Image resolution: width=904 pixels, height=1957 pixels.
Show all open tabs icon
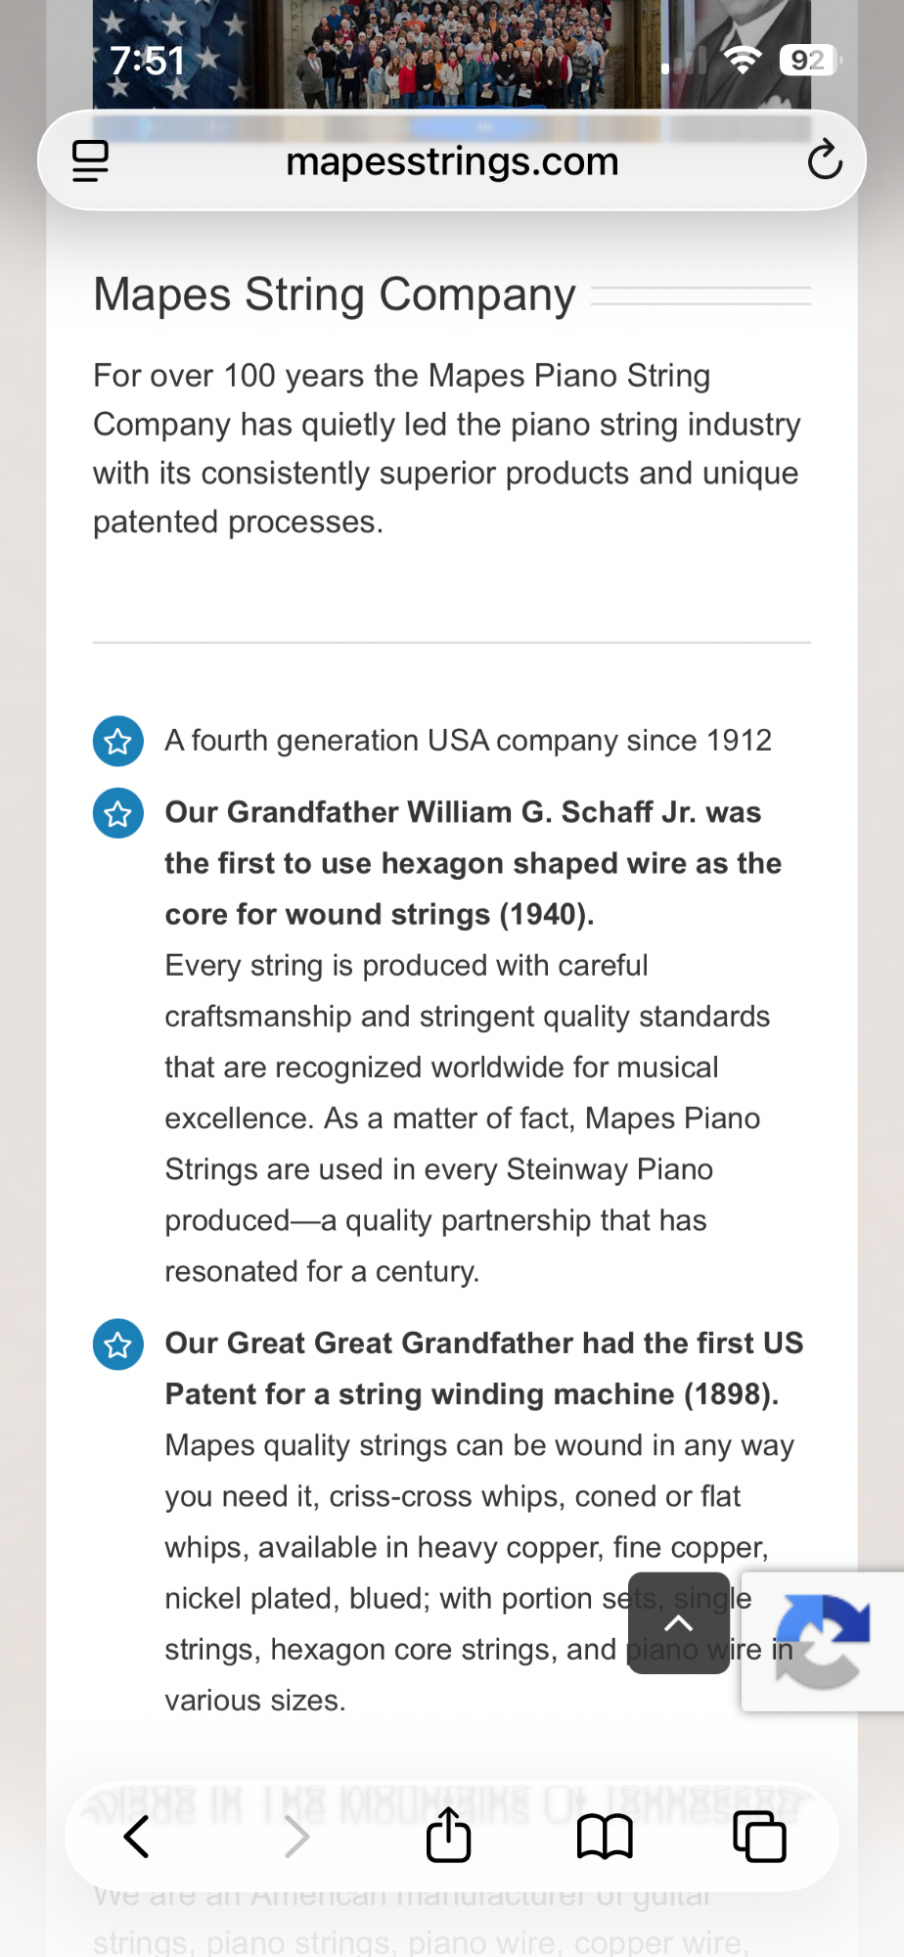coord(759,1837)
